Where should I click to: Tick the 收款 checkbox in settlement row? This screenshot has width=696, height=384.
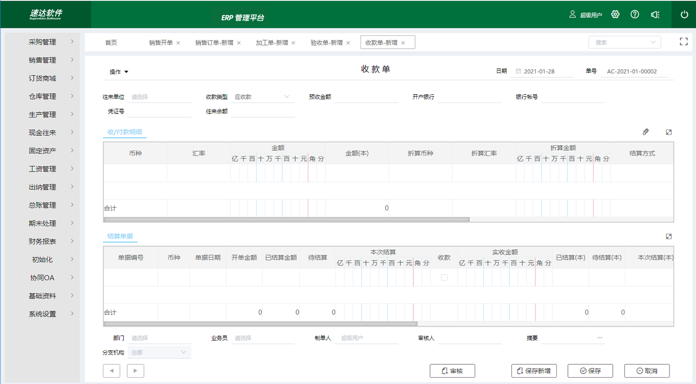pyautogui.click(x=444, y=277)
